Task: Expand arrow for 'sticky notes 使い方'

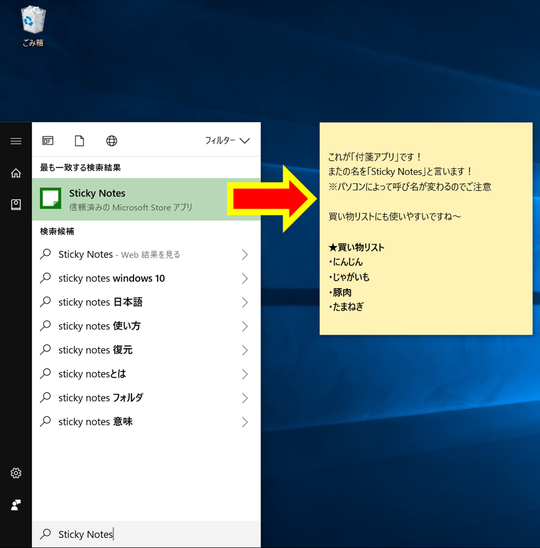Action: tap(245, 326)
